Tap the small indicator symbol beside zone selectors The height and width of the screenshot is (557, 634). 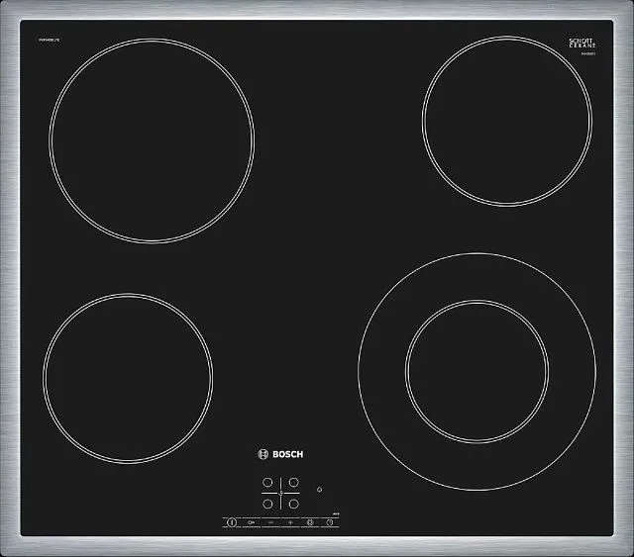tap(319, 490)
